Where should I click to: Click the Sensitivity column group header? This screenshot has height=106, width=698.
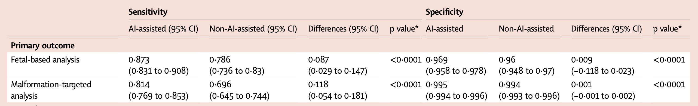click(x=148, y=12)
